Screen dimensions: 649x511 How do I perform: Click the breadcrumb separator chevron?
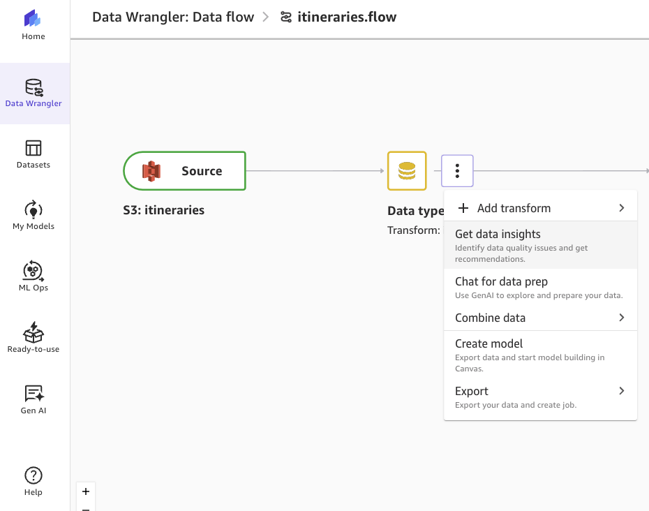point(266,17)
